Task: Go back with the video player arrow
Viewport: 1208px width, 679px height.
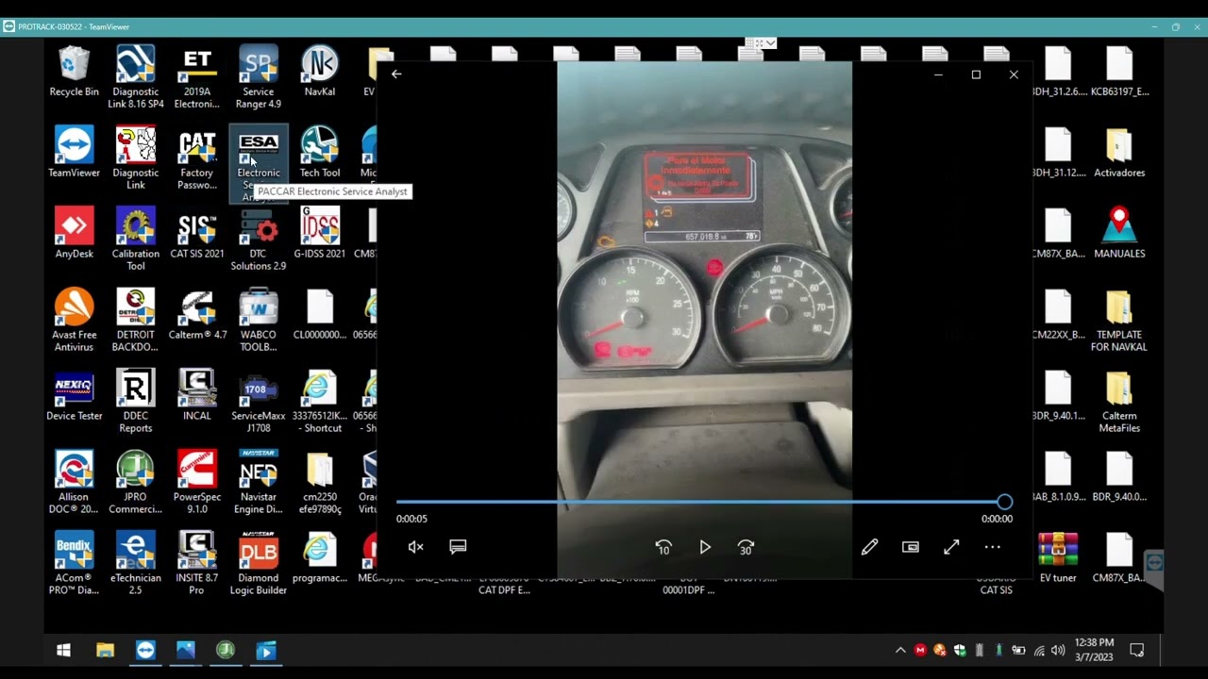Action: tap(396, 74)
